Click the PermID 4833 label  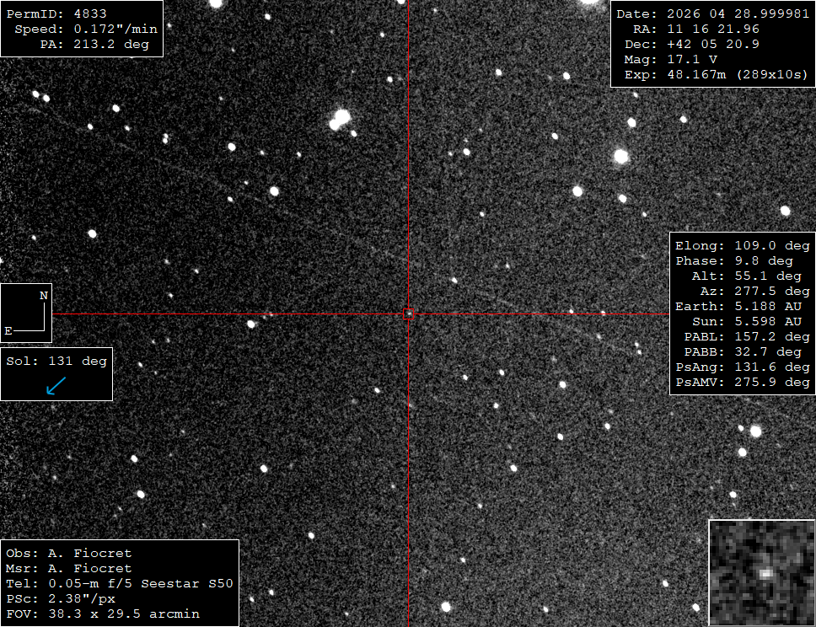pyautogui.click(x=56, y=13)
